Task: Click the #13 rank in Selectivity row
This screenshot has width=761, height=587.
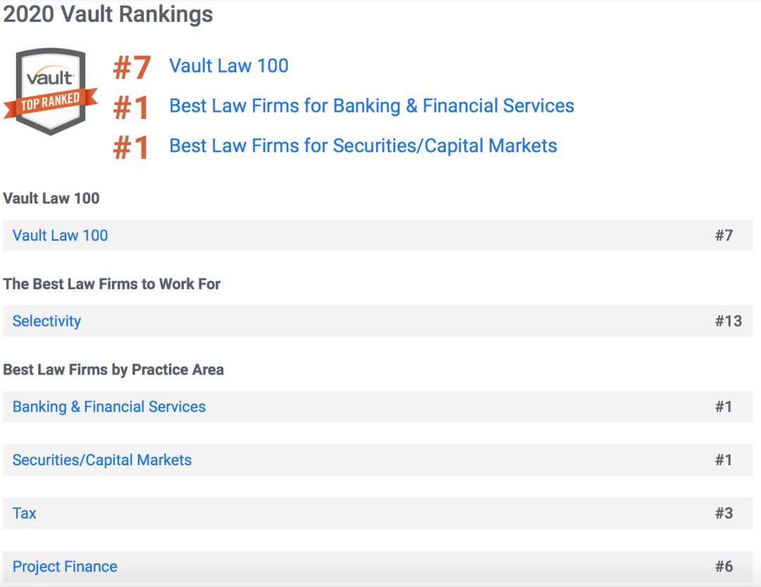Action: [728, 322]
